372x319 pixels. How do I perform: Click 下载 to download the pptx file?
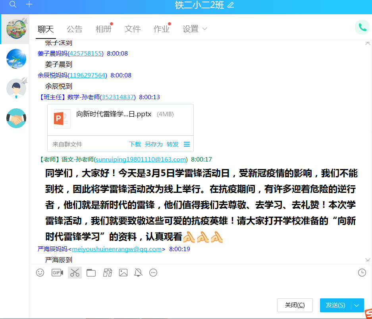[x=135, y=144]
